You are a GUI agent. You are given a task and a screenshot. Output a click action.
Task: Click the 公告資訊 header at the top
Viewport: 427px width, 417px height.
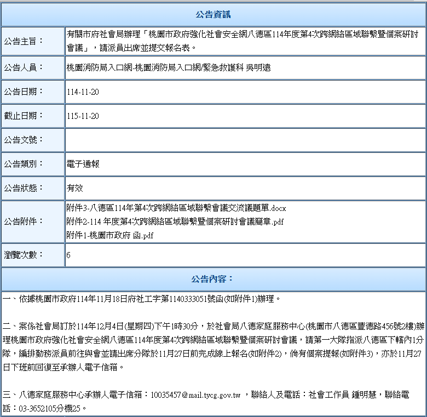tap(214, 14)
